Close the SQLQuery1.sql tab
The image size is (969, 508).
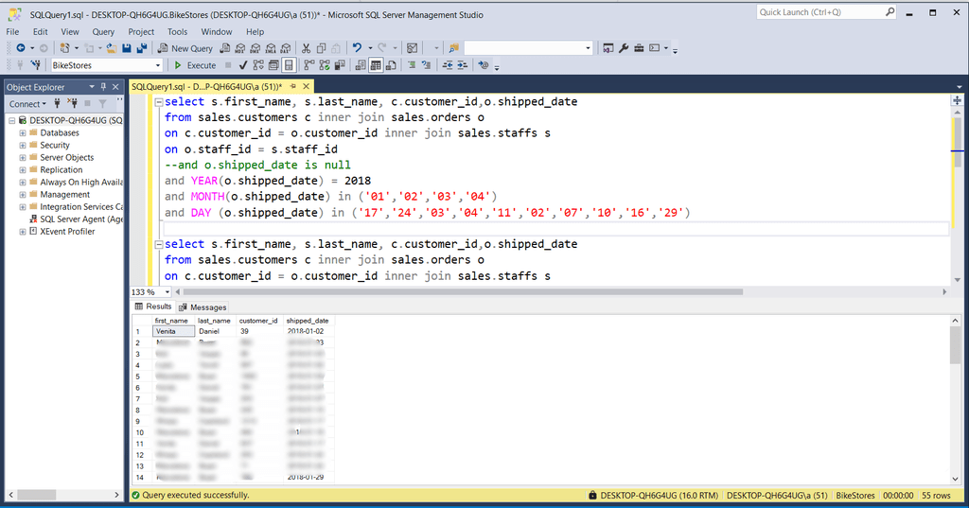[x=306, y=86]
